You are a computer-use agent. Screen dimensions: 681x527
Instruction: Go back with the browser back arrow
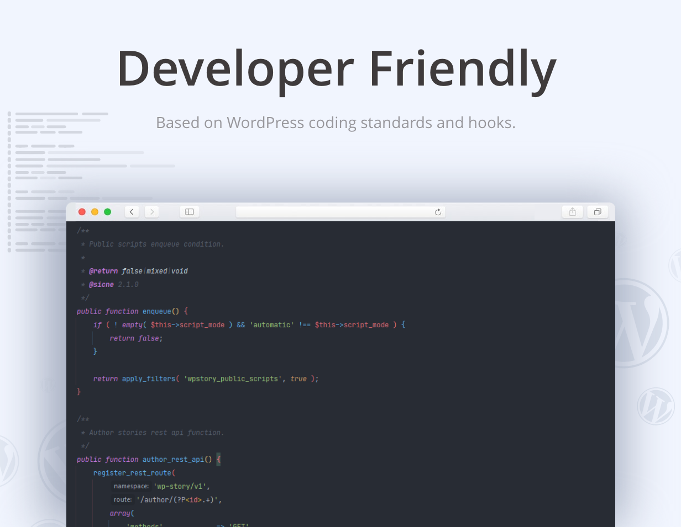tap(132, 212)
